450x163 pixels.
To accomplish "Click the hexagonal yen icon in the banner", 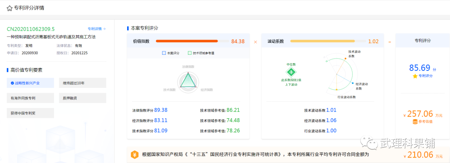I will [x=135, y=155].
